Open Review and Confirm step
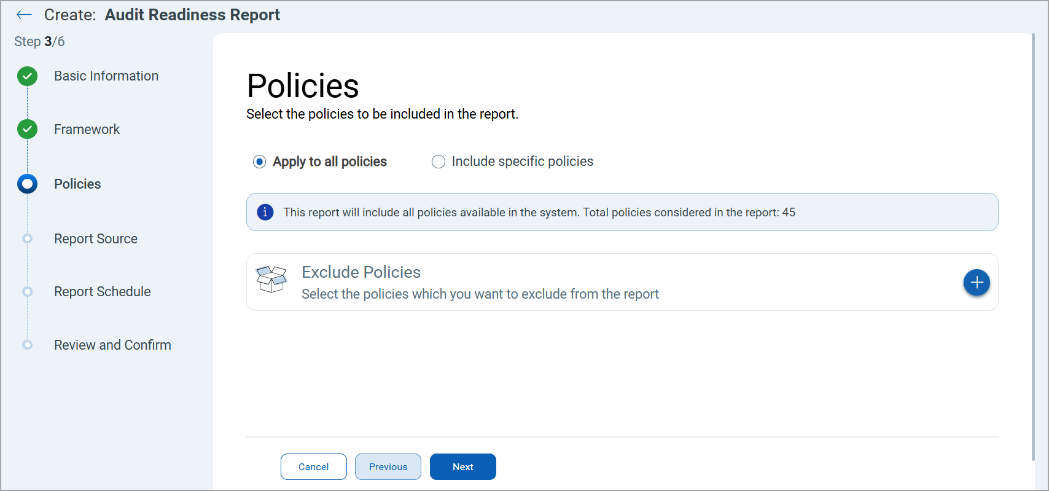This screenshot has height=491, width=1049. click(112, 345)
